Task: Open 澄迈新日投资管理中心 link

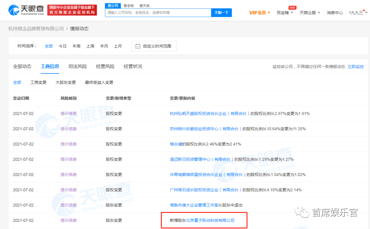Action: click(201, 160)
